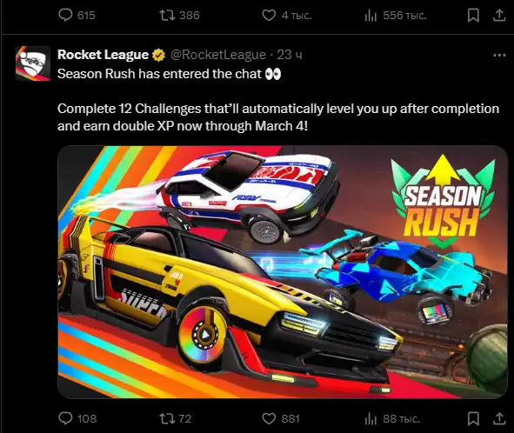
Task: Open the @RocketLeague handle link
Action: coord(218,55)
